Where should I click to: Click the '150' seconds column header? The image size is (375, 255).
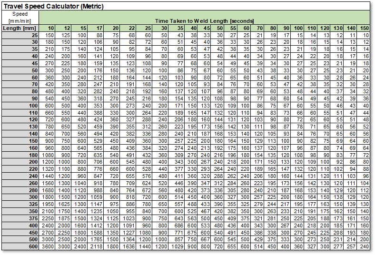[363, 28]
